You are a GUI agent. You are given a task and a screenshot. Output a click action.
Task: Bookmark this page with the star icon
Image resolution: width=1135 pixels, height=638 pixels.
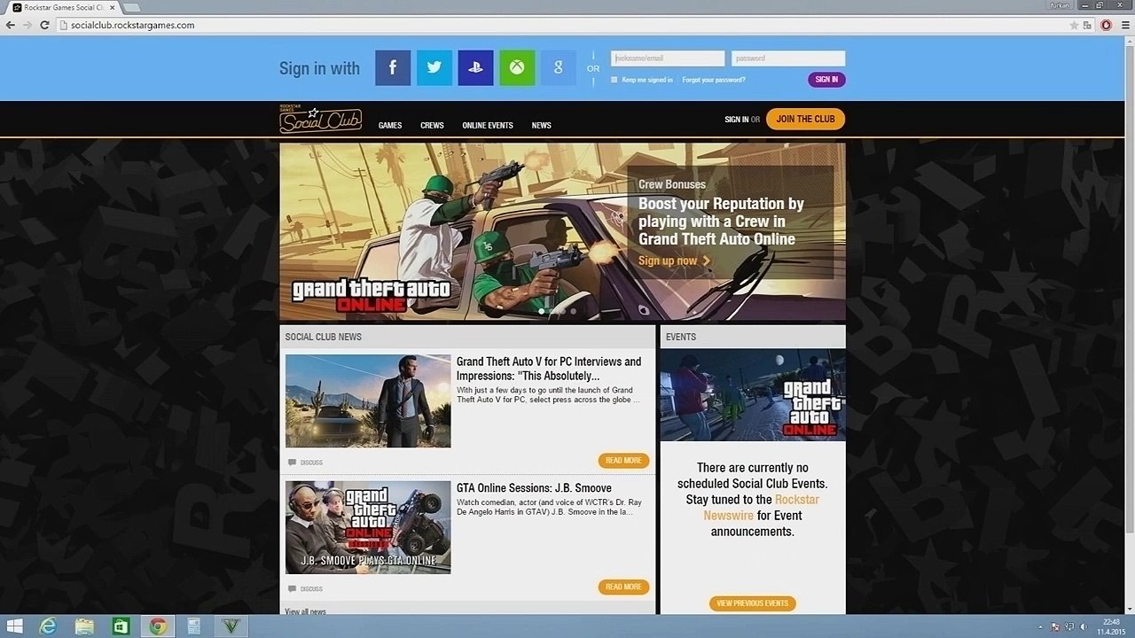click(x=1075, y=25)
